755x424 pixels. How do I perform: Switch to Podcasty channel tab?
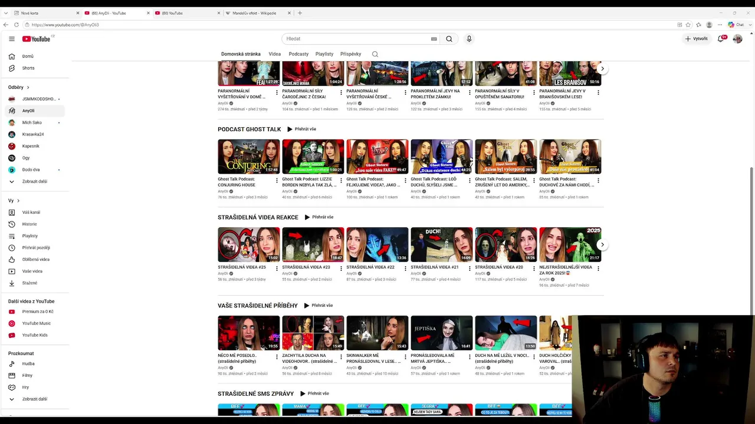tap(298, 54)
